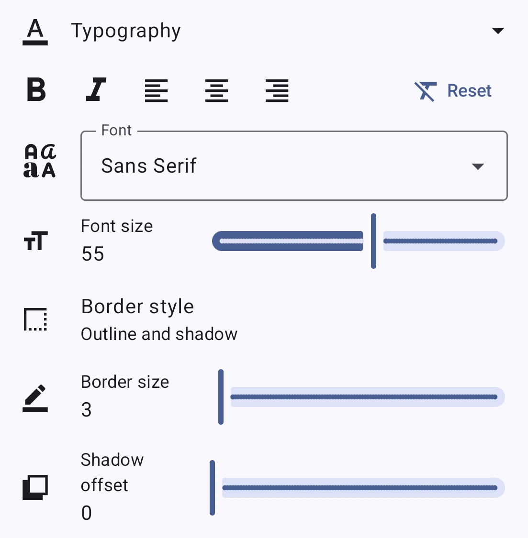528x538 pixels.
Task: Open the Border style selector showing Outline and shadow
Action: pyautogui.click(x=159, y=319)
